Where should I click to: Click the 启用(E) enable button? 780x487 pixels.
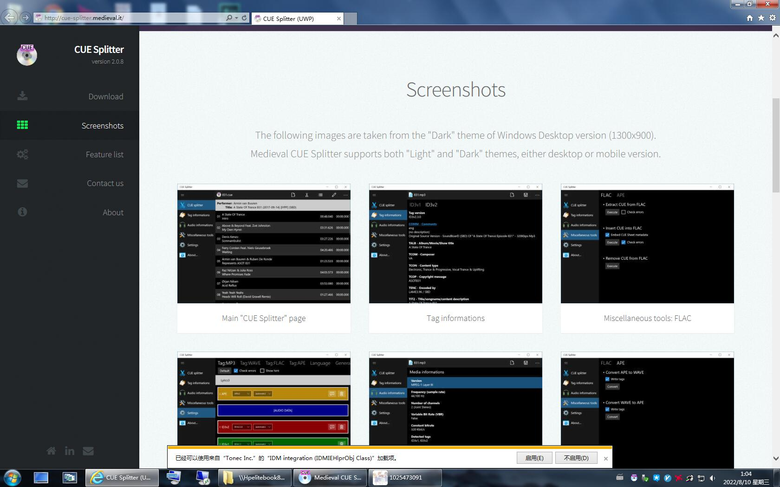click(534, 458)
